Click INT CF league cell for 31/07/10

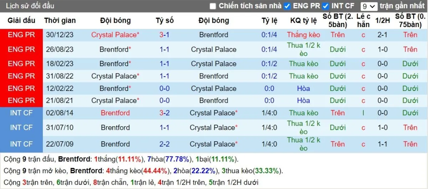[21, 128]
